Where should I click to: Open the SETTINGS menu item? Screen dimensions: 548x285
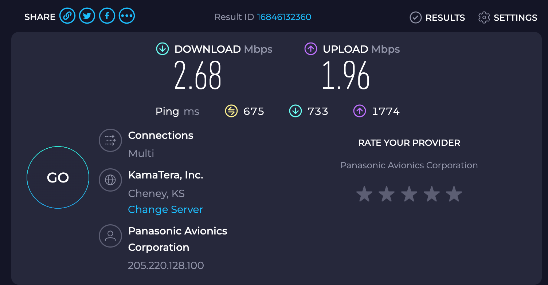coord(515,17)
